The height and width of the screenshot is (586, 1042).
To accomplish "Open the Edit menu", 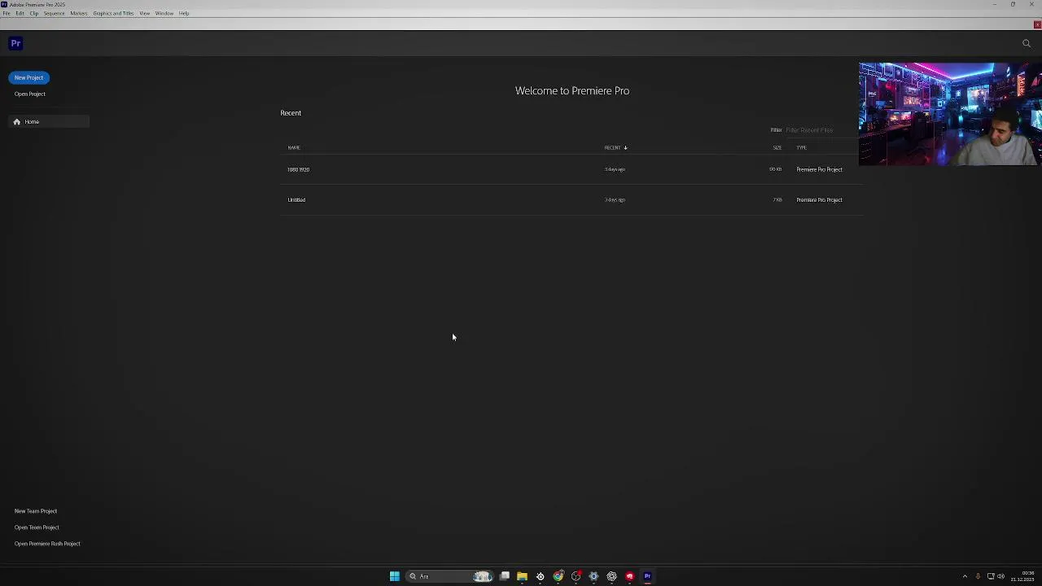I will click(20, 13).
